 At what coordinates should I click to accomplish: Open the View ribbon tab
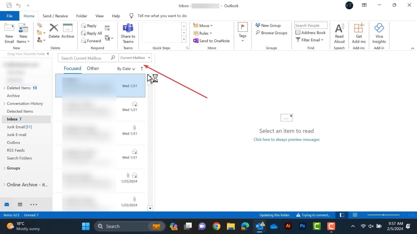click(x=99, y=16)
